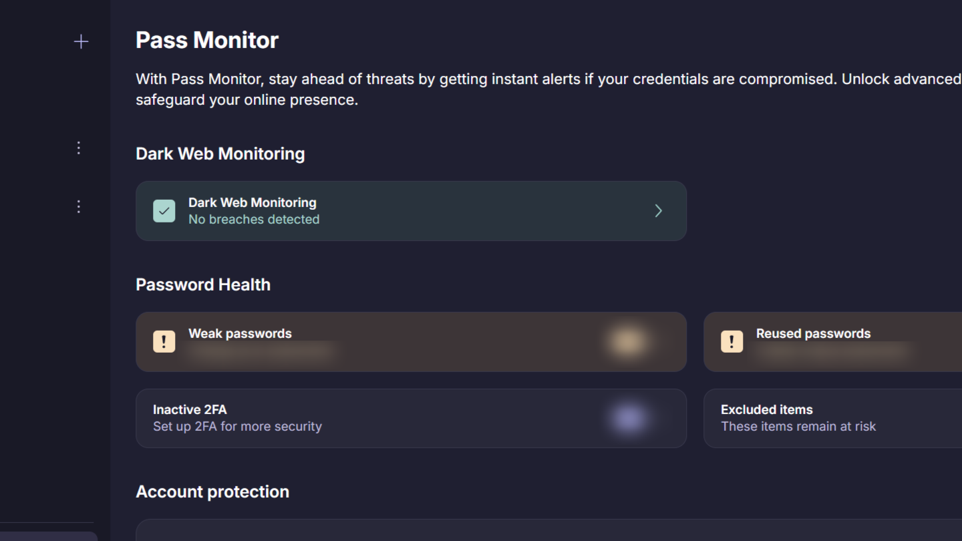Expand Dark Web Monitoring with the chevron arrow
The image size is (962, 541).
pyautogui.click(x=658, y=211)
